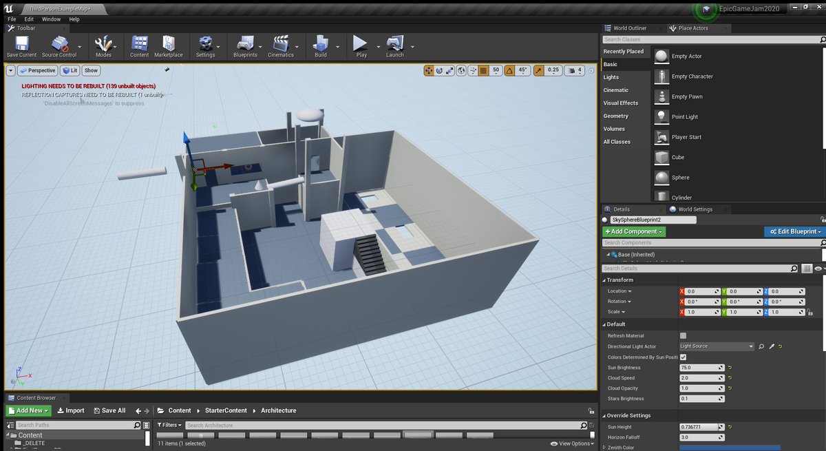Open the Edit menu
This screenshot has width=826, height=451.
(29, 19)
